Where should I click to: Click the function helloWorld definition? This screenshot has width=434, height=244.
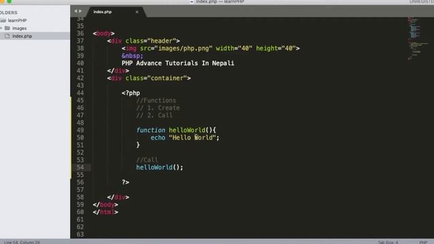[x=176, y=130]
